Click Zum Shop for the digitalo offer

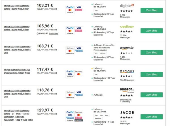pos(151,10)
